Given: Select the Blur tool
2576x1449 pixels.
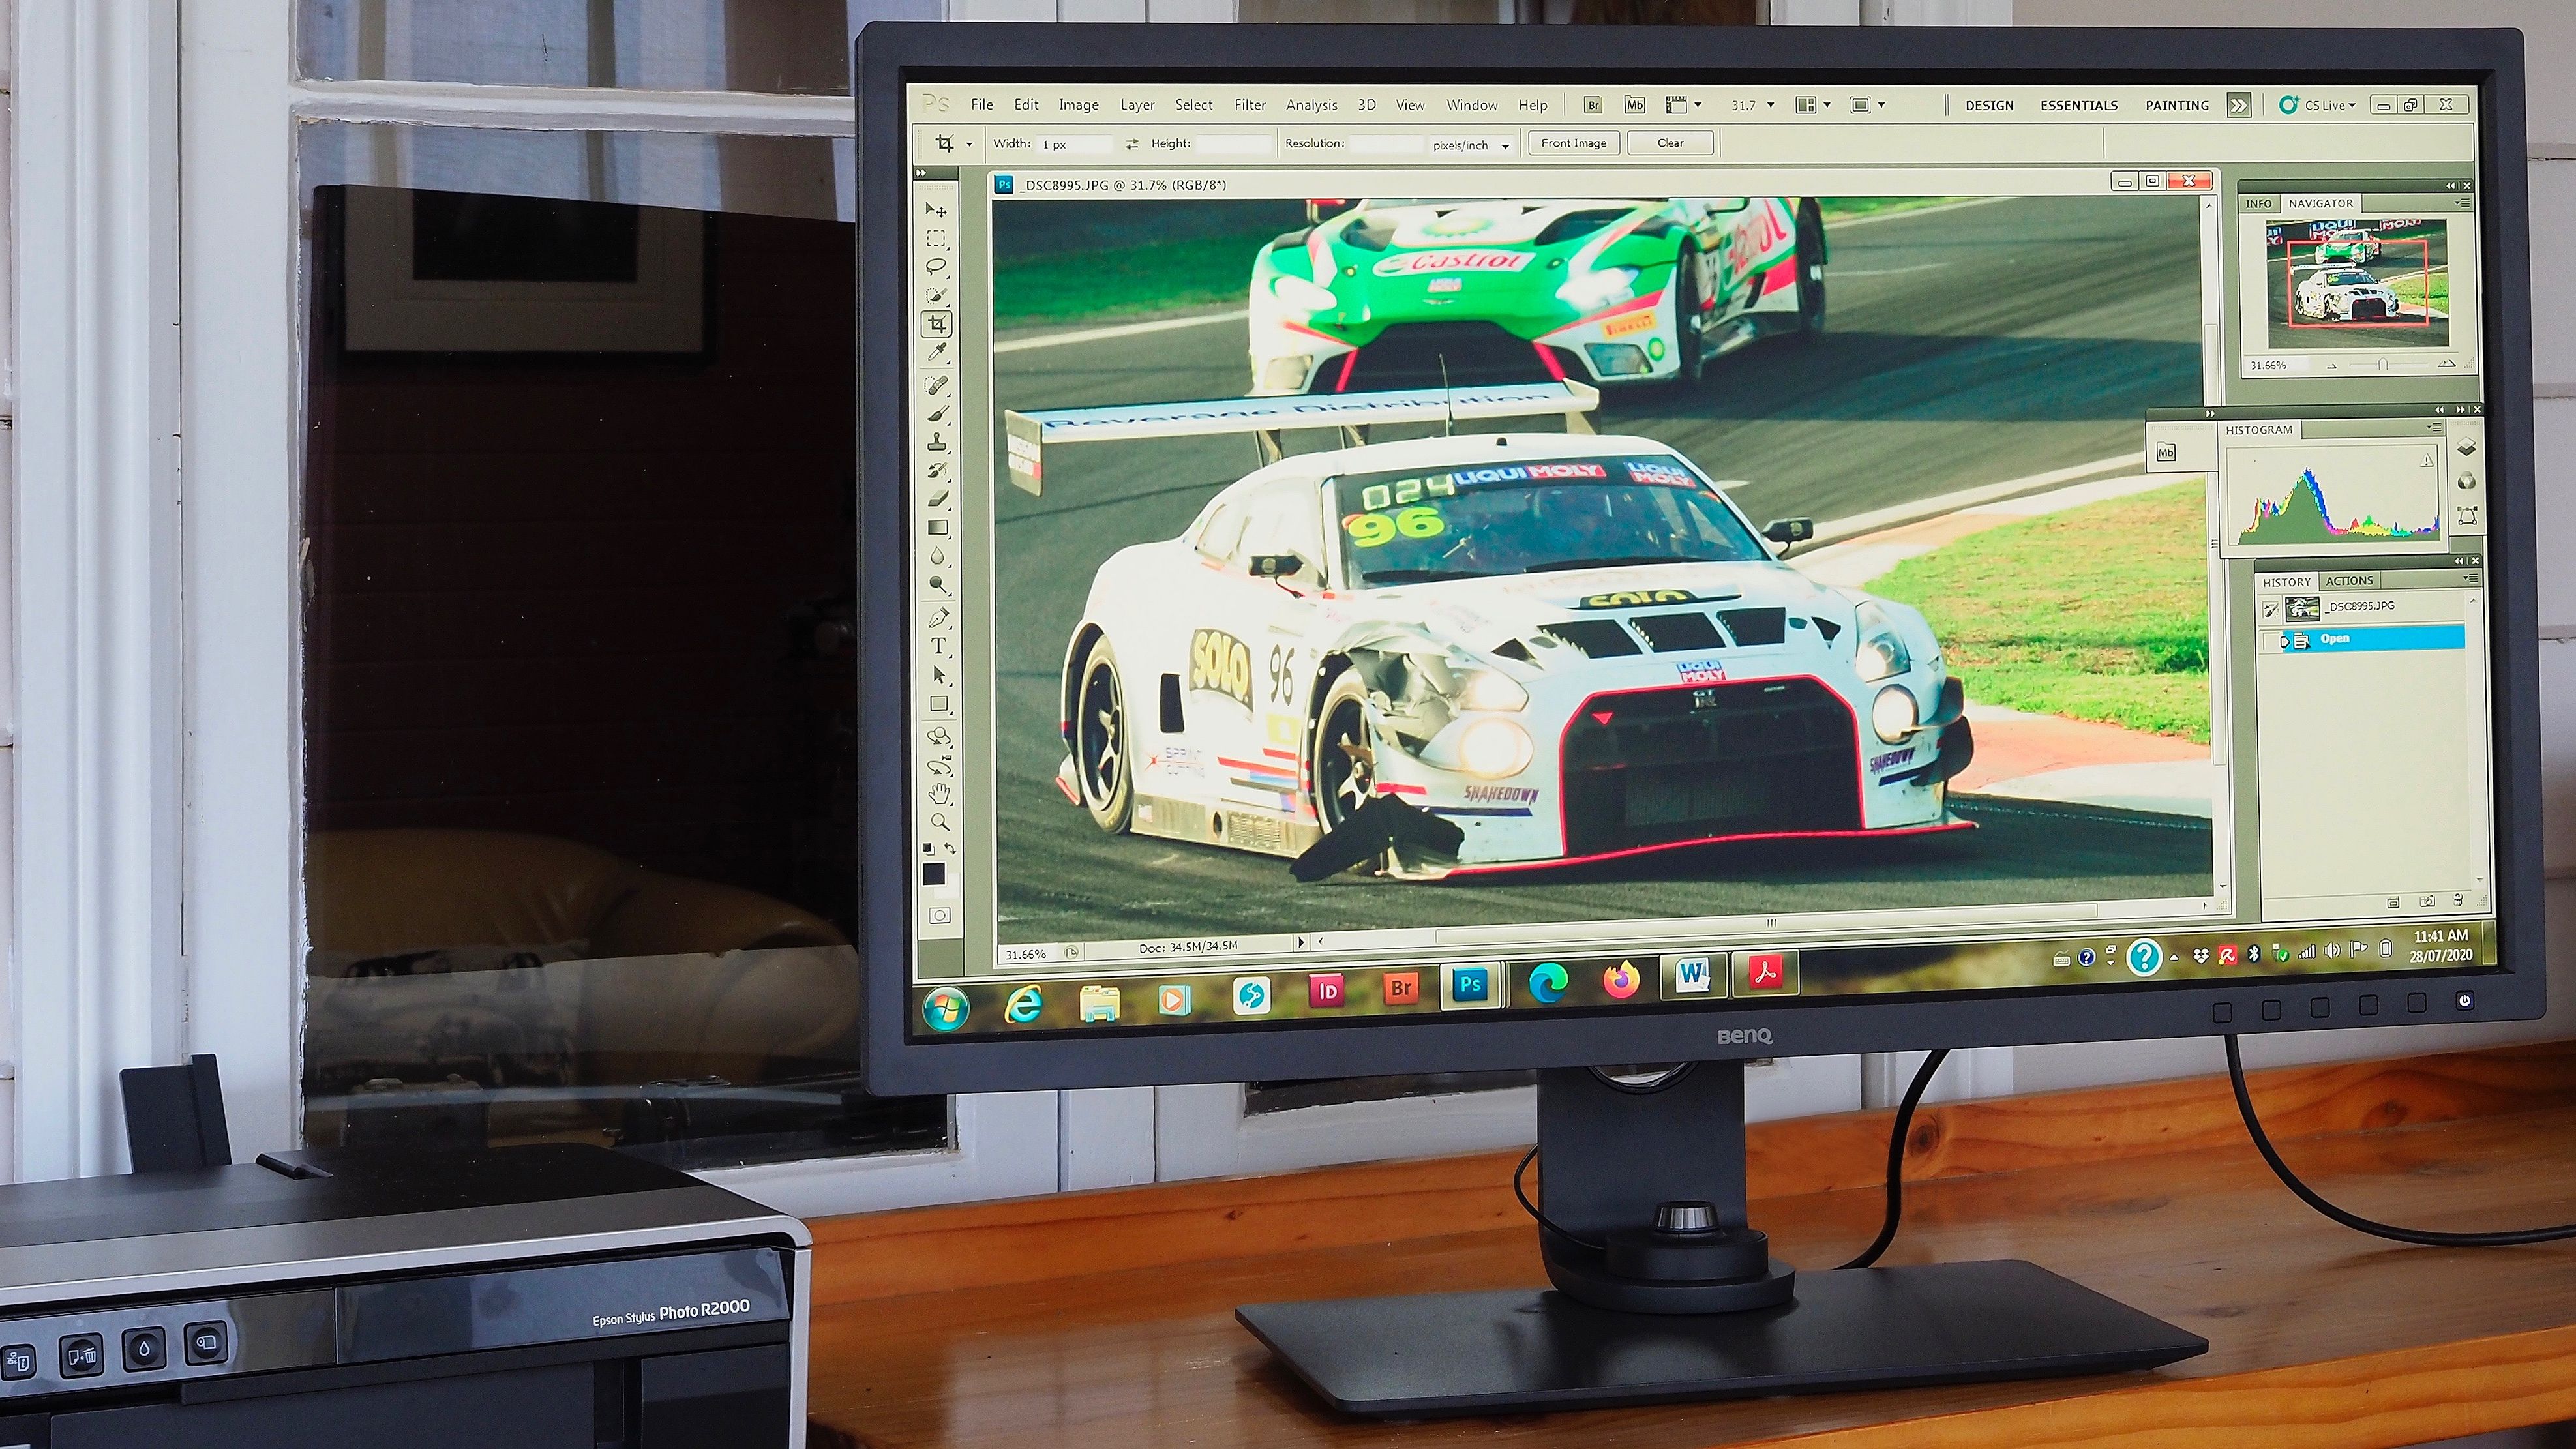Looking at the screenshot, I should point(938,556).
